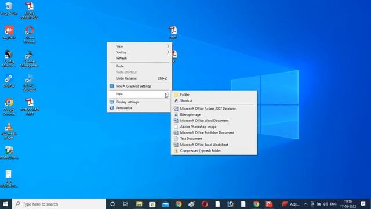
Task: Click the Type here to search box
Action: pyautogui.click(x=59, y=204)
